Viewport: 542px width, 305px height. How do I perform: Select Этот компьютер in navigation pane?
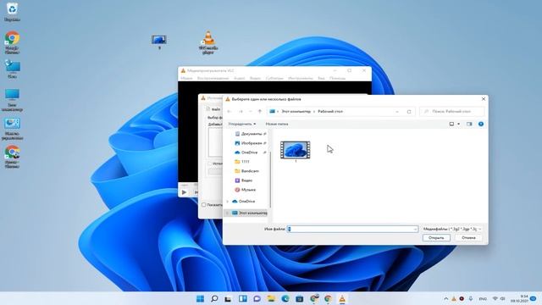[x=250, y=213]
